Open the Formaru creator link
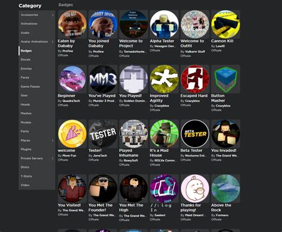 pos(222,215)
